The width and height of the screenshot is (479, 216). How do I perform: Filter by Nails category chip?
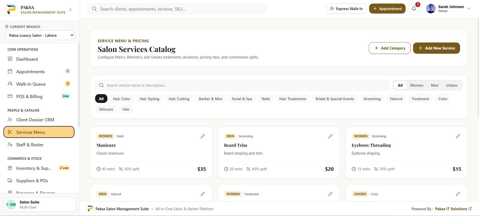266,99
